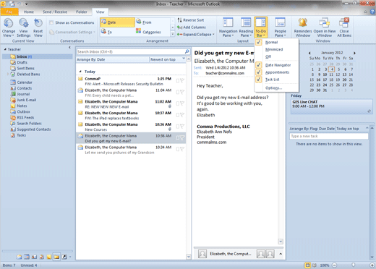Arrange messages by Date
The image size is (376, 269).
[x=118, y=22]
